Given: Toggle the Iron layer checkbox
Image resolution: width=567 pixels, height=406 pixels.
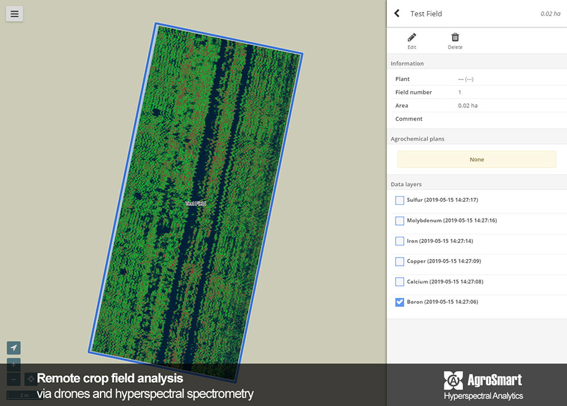Looking at the screenshot, I should click(400, 241).
